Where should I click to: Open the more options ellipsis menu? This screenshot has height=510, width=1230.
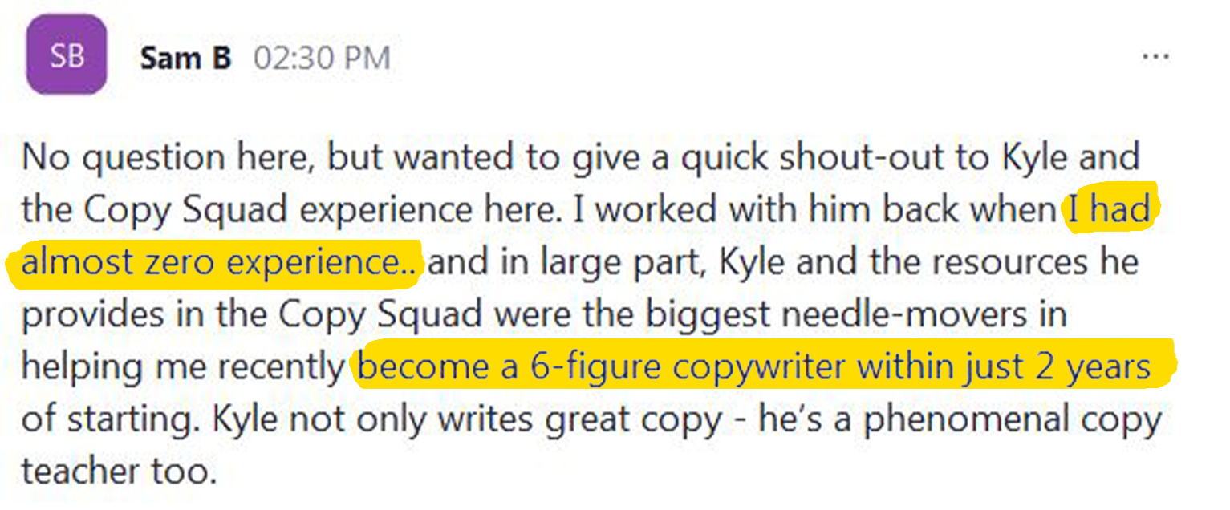pyautogui.click(x=1155, y=57)
